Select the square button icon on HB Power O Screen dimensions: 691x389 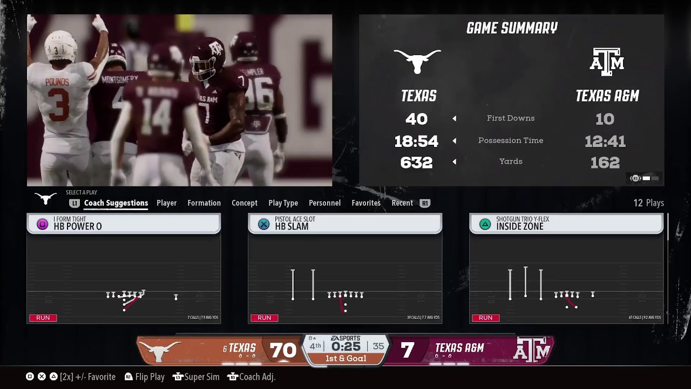[42, 224]
